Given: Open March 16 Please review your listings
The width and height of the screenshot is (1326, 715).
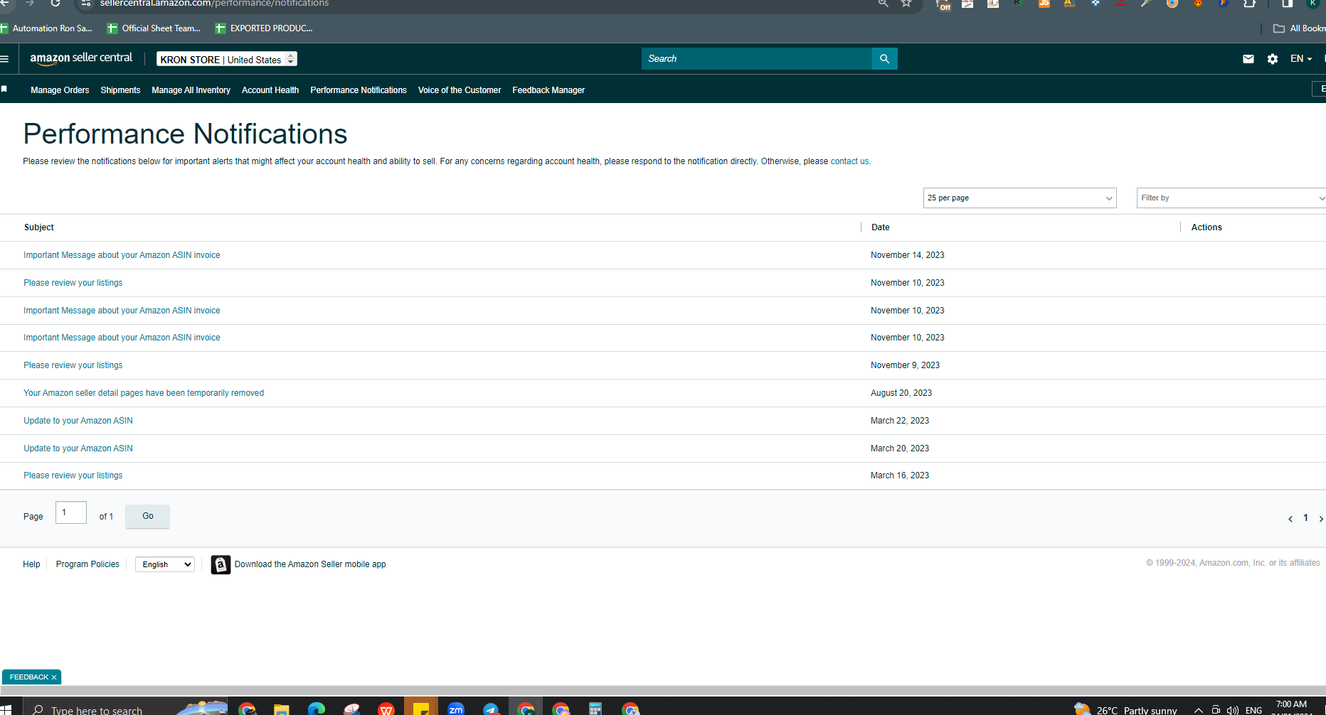Looking at the screenshot, I should (73, 475).
